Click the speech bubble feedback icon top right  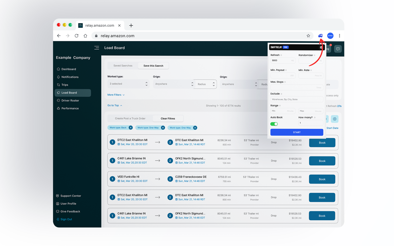click(x=338, y=49)
